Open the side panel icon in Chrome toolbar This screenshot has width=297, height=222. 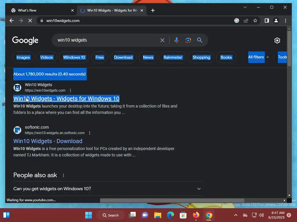(267, 21)
